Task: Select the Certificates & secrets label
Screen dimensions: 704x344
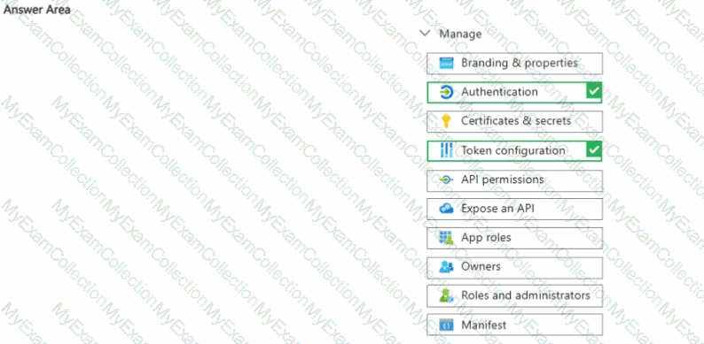Action: click(x=516, y=121)
